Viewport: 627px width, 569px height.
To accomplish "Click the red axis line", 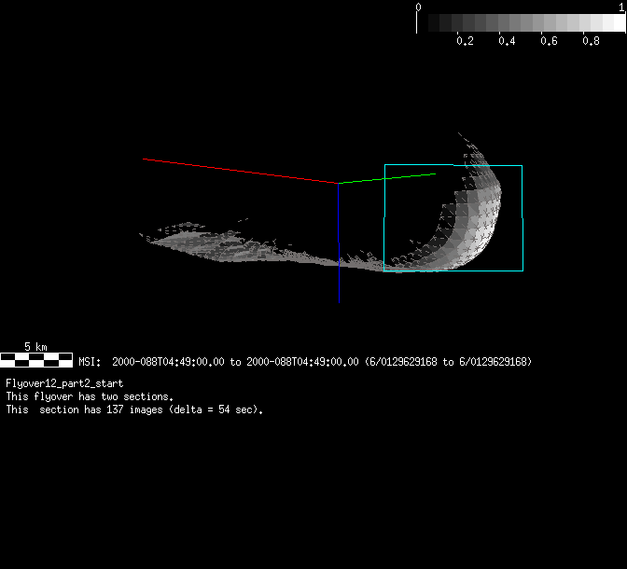I will [239, 171].
